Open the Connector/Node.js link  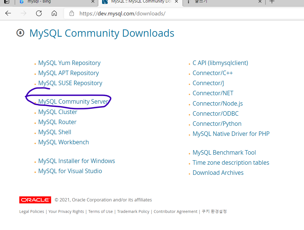coord(218,104)
